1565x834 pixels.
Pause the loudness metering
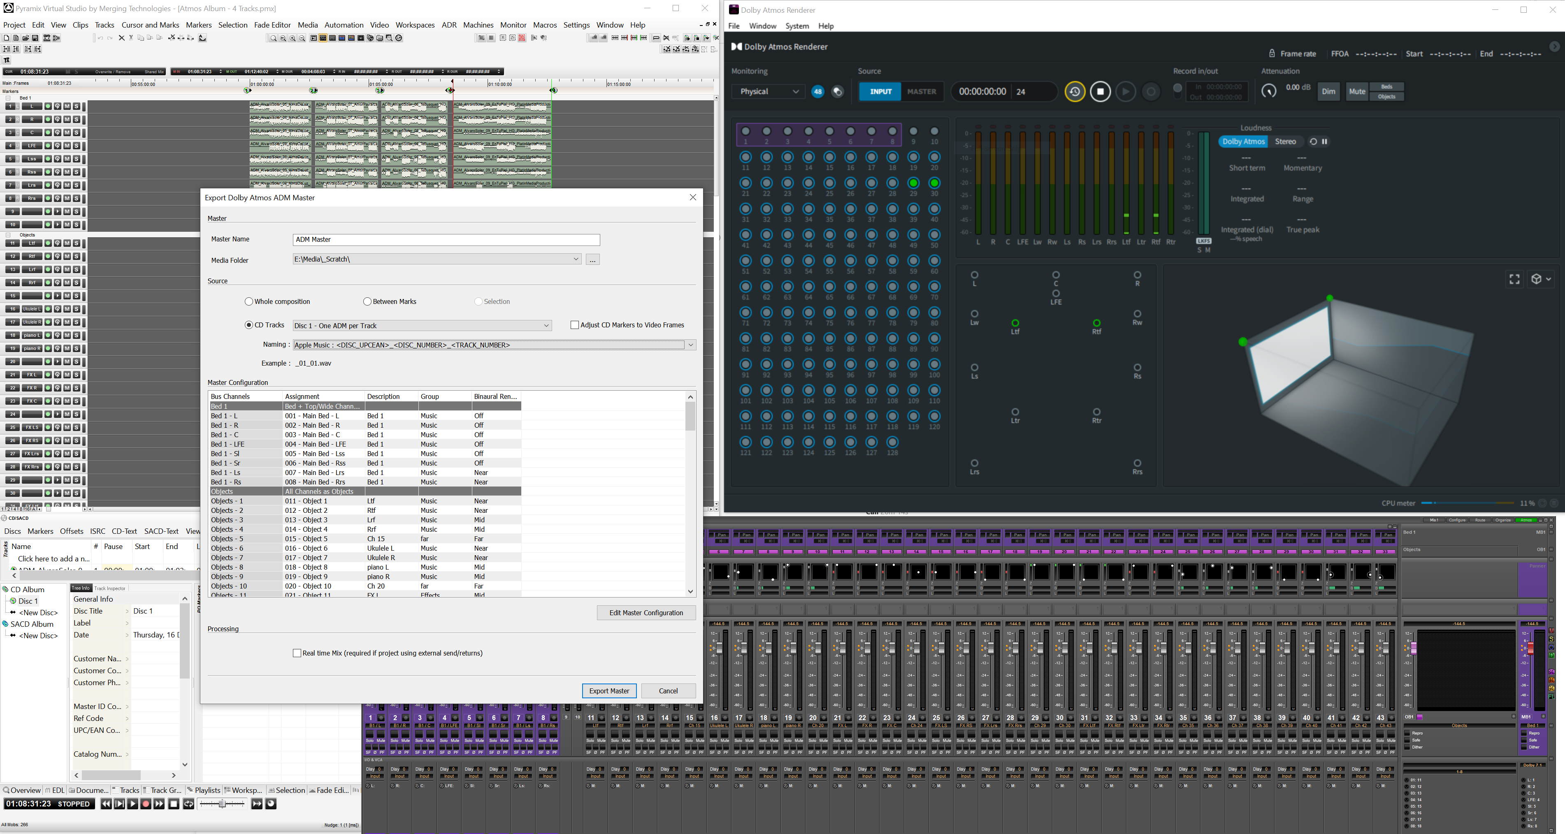click(1324, 141)
